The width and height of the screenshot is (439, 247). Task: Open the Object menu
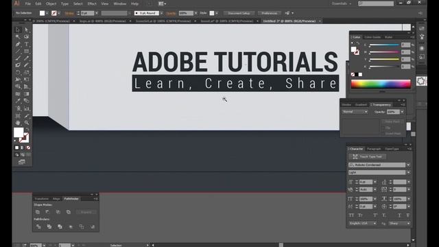[51, 4]
